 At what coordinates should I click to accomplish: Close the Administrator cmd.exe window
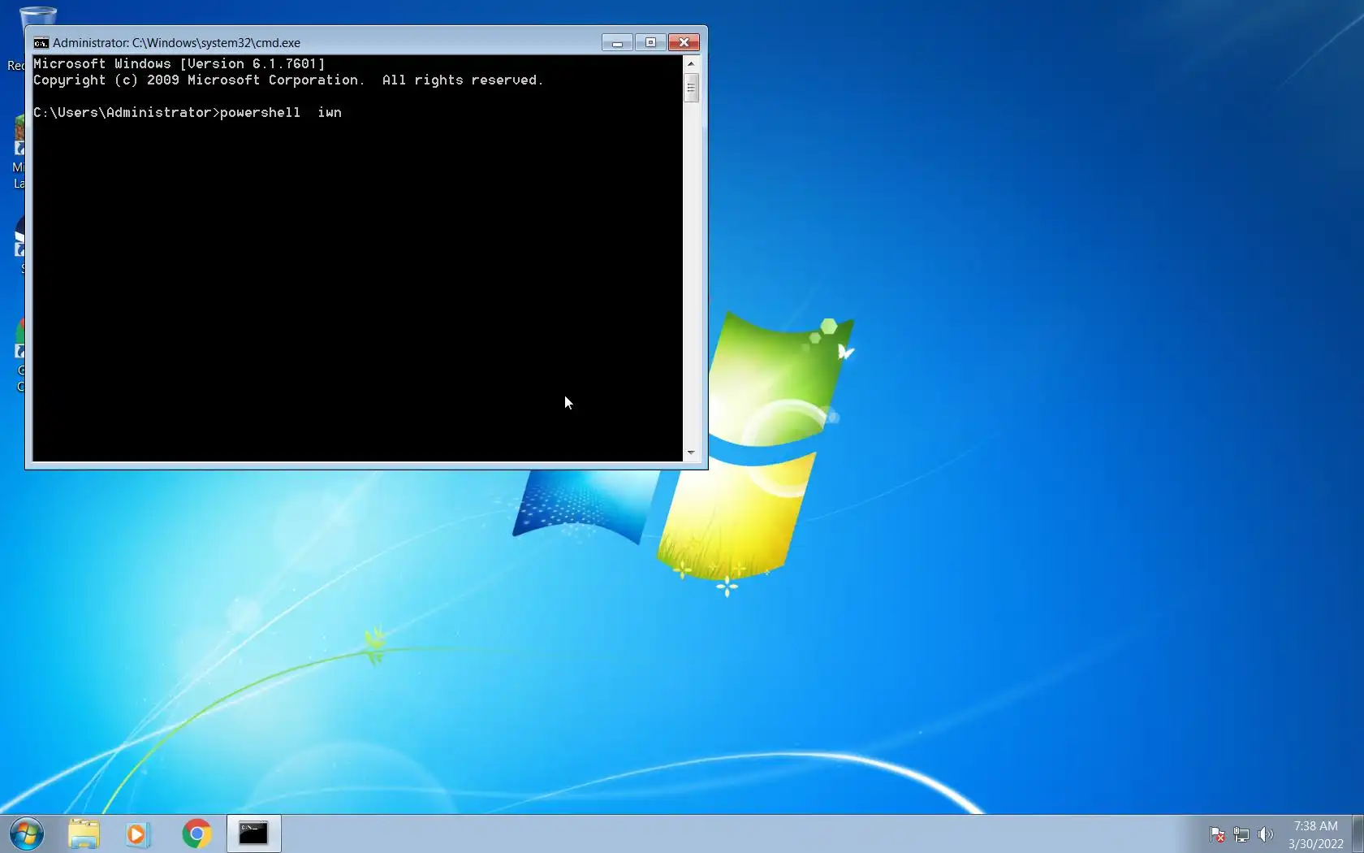[684, 42]
